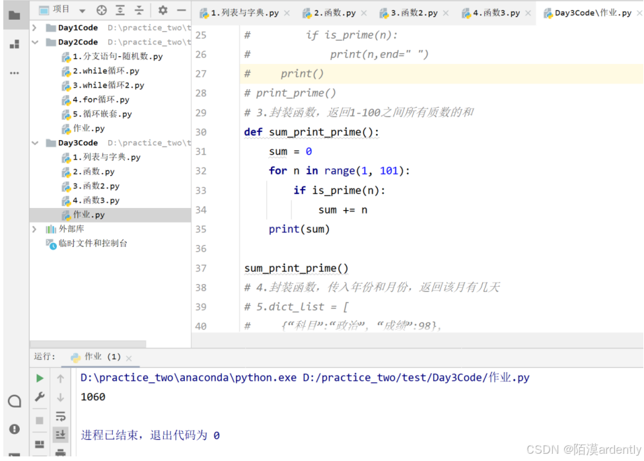Viewport: 644px width, 461px height.
Task: Click the 进程已结束 exit message
Action: click(x=151, y=435)
